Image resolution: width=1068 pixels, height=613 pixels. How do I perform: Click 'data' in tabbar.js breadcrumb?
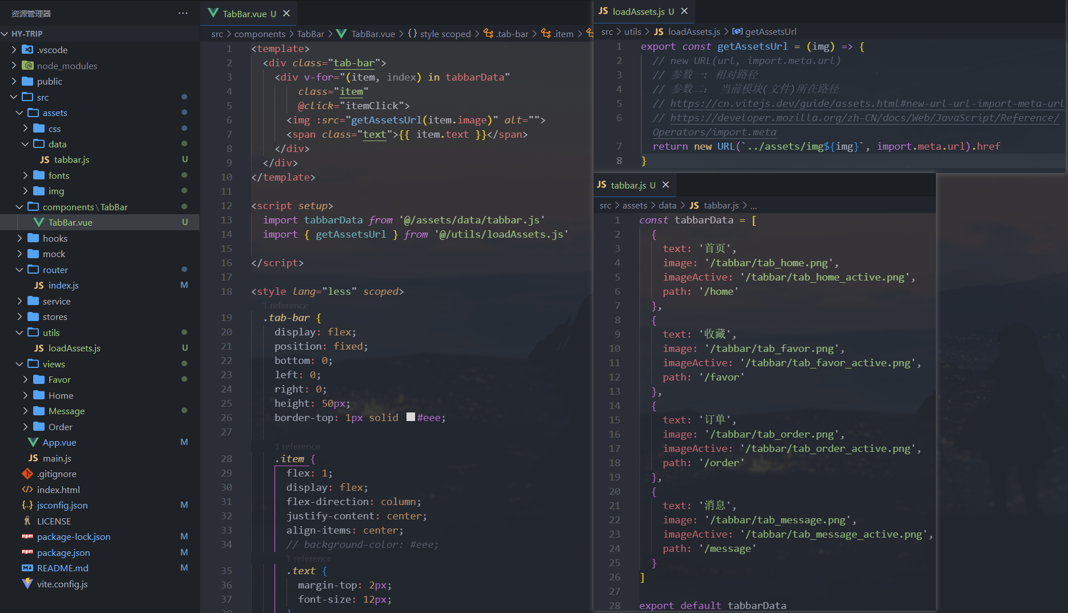point(667,205)
